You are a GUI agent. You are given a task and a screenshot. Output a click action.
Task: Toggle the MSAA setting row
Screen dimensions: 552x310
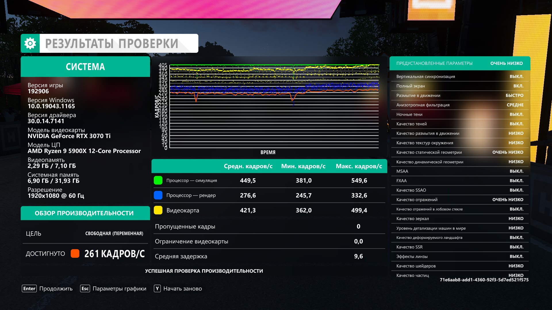[x=459, y=171]
